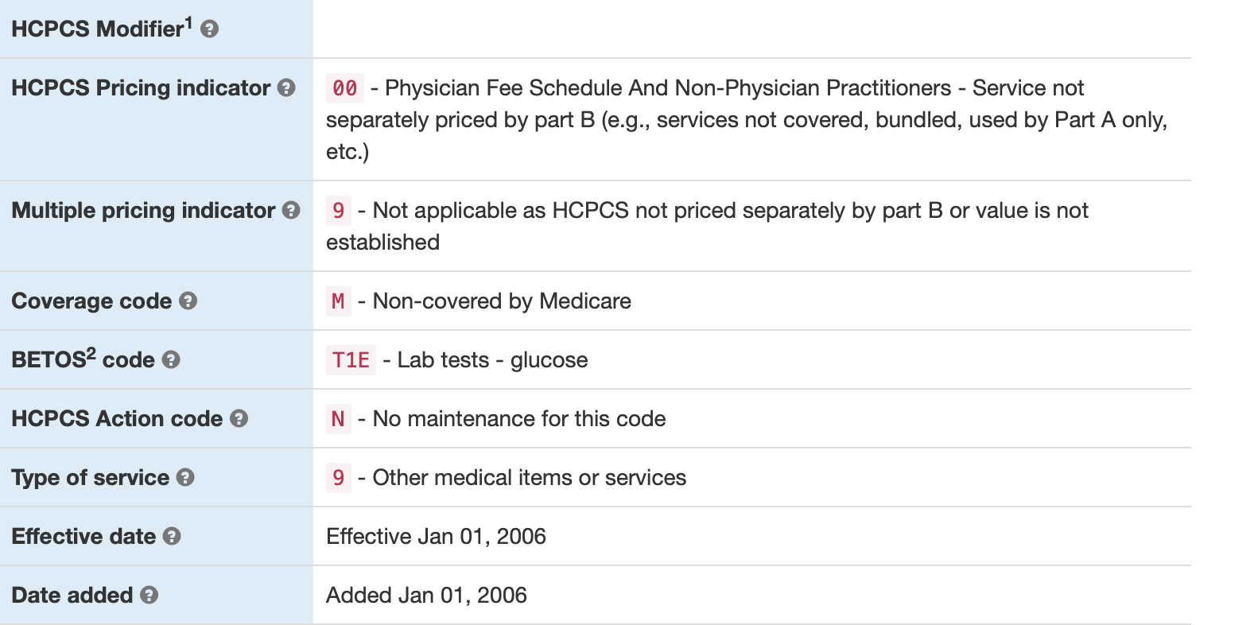This screenshot has width=1258, height=625.
Task: Click "Effective Jan 01, 2006" value
Action: (x=436, y=537)
